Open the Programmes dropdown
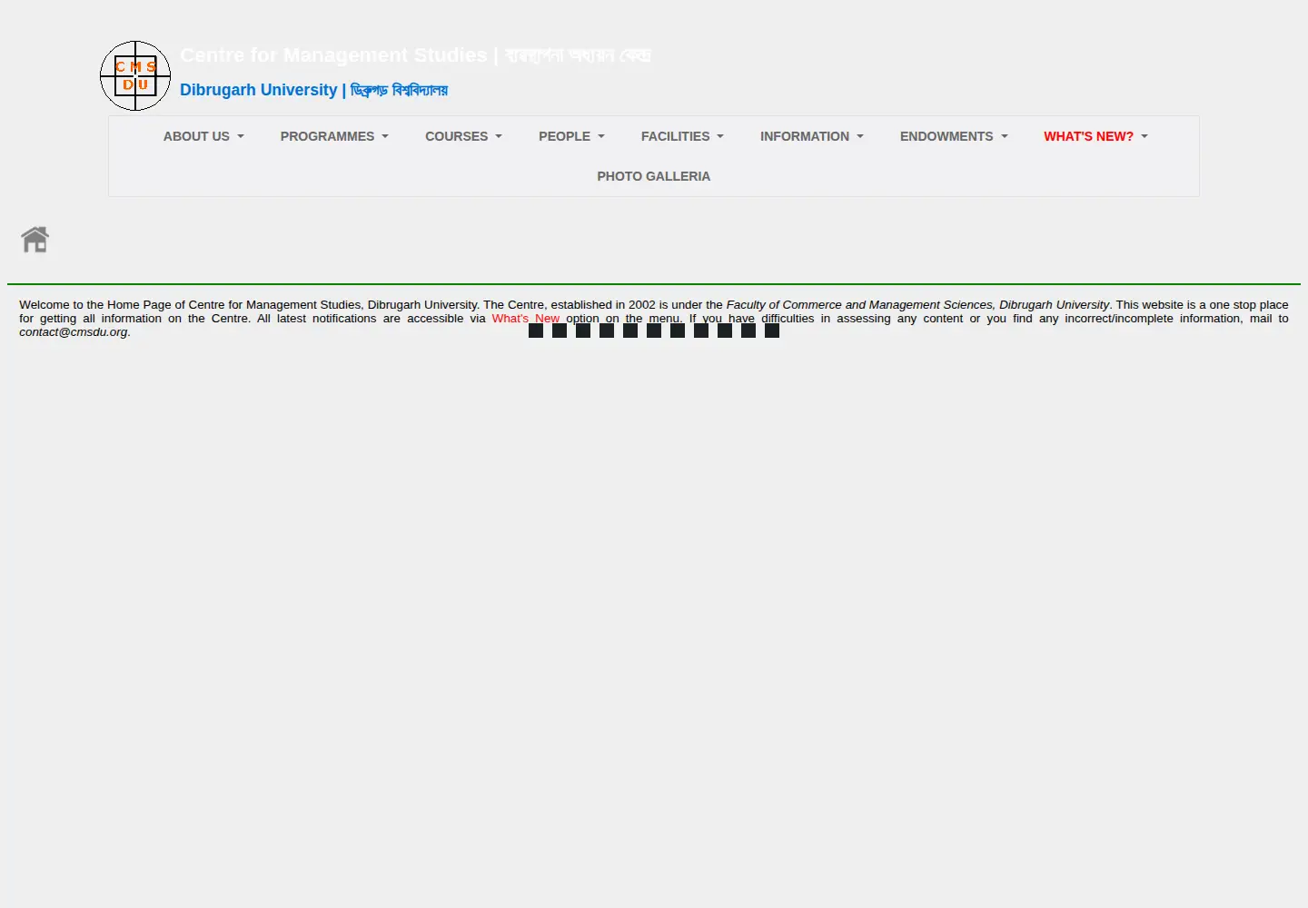This screenshot has width=1308, height=908. click(334, 136)
